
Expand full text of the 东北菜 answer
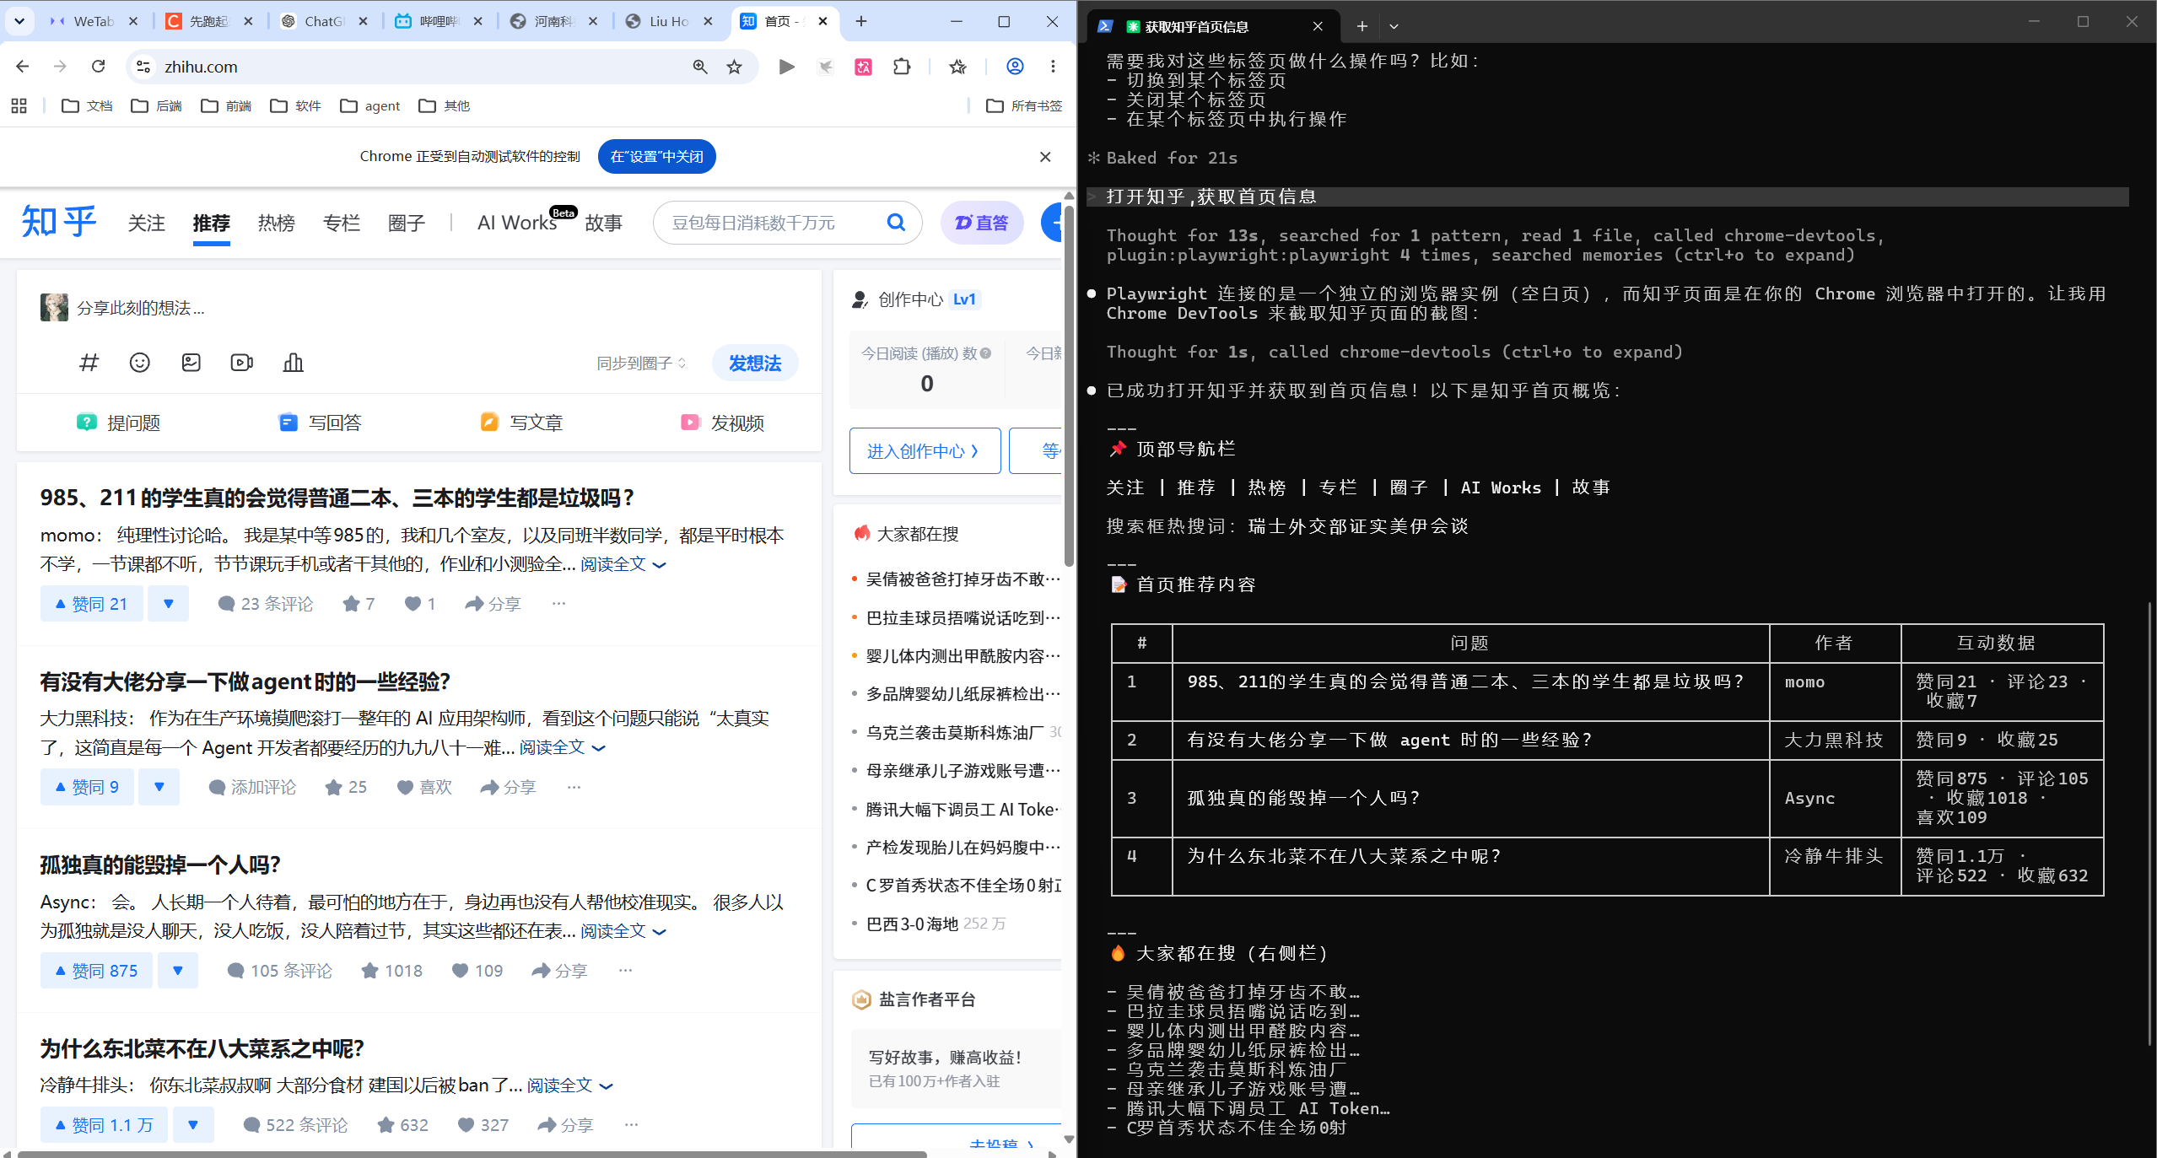pyautogui.click(x=569, y=1085)
